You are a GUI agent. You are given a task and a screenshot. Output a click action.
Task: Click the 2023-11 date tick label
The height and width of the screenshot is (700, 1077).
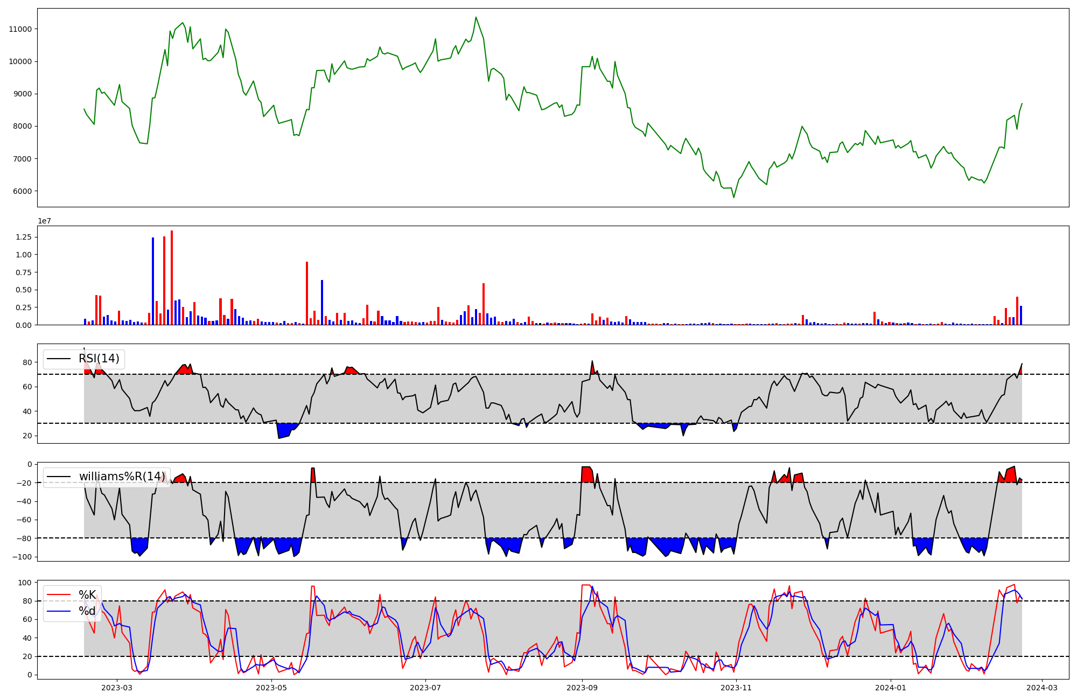736,688
